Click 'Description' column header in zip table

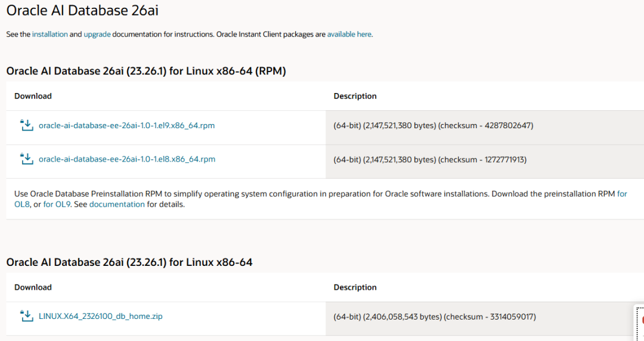tap(355, 287)
